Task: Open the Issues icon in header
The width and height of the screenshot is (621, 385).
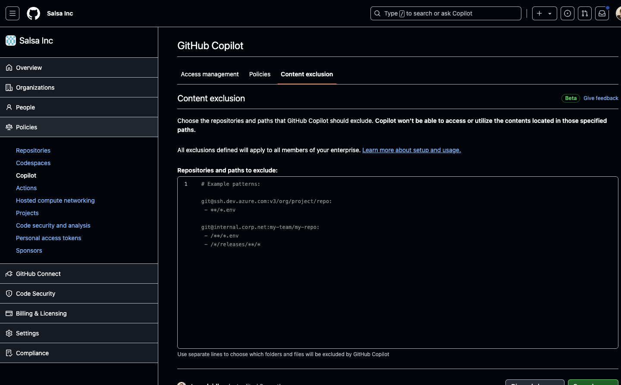Action: click(x=568, y=13)
